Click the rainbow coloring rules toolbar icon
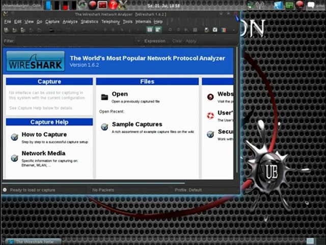 pos(224,30)
